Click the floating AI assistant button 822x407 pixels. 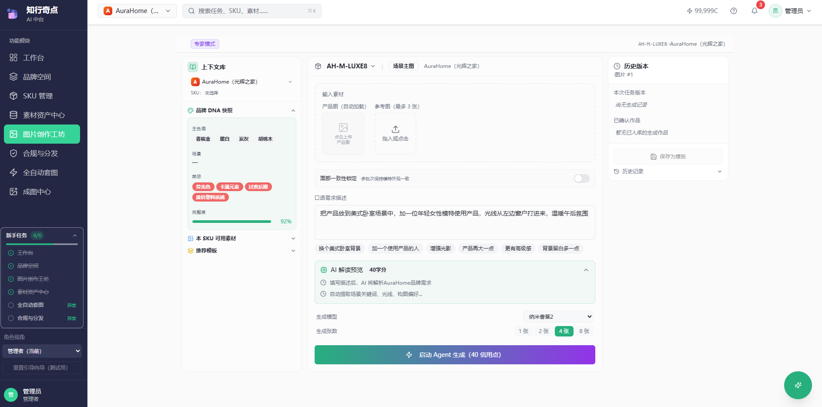(x=798, y=385)
